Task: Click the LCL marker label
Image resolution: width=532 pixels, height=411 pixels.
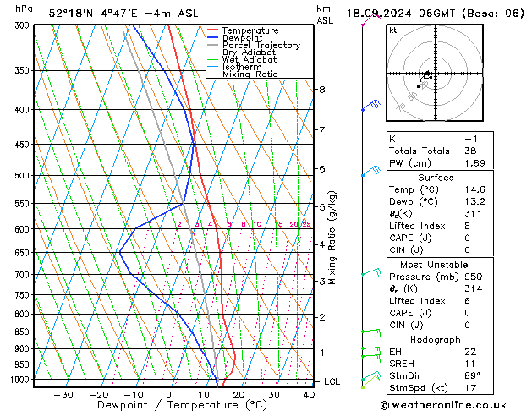Action: (332, 382)
